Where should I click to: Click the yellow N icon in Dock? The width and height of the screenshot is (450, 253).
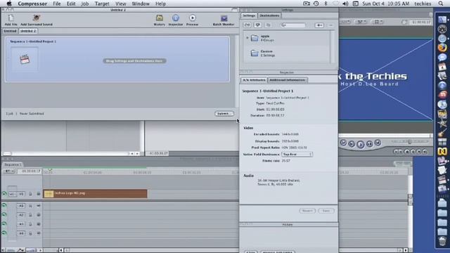pyautogui.click(x=442, y=152)
